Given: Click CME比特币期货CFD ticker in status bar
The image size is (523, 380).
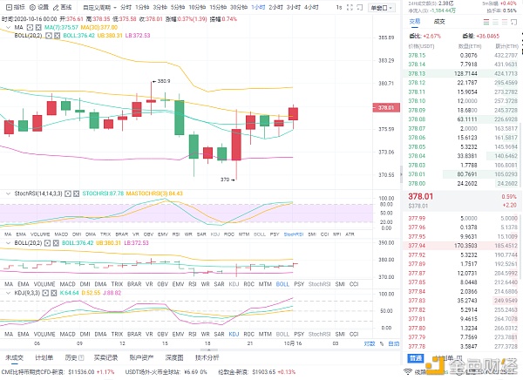Looking at the screenshot, I should (58, 371).
